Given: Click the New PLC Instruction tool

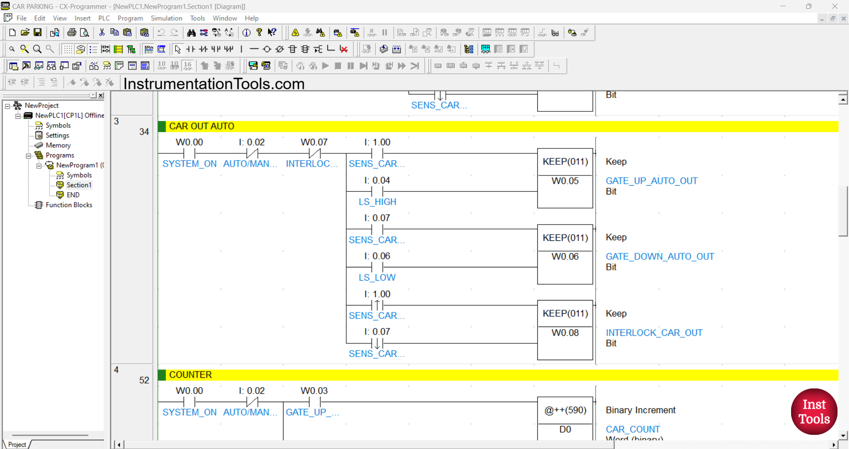Looking at the screenshot, I should [x=292, y=49].
